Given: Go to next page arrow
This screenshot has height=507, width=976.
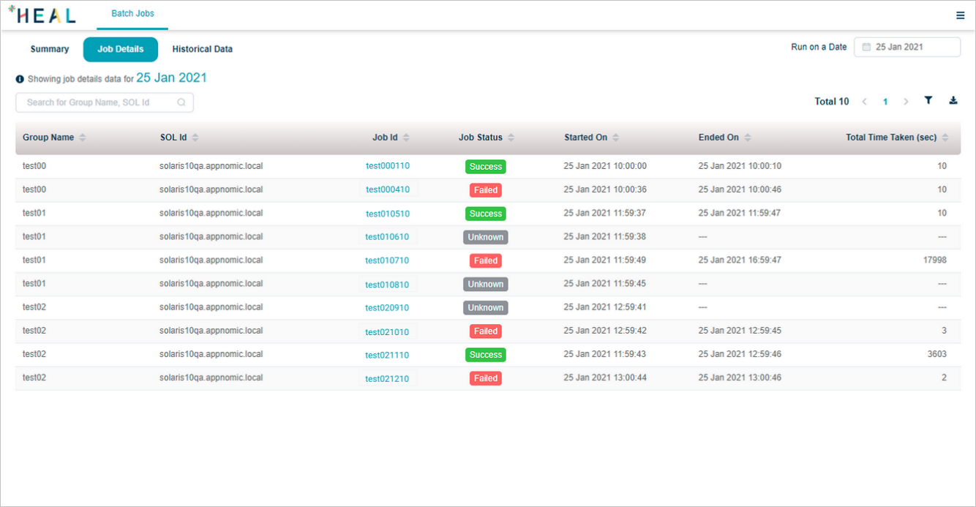Looking at the screenshot, I should pyautogui.click(x=906, y=102).
